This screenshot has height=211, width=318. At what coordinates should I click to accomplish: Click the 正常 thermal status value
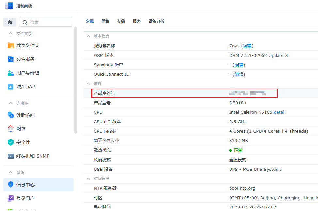(238, 150)
